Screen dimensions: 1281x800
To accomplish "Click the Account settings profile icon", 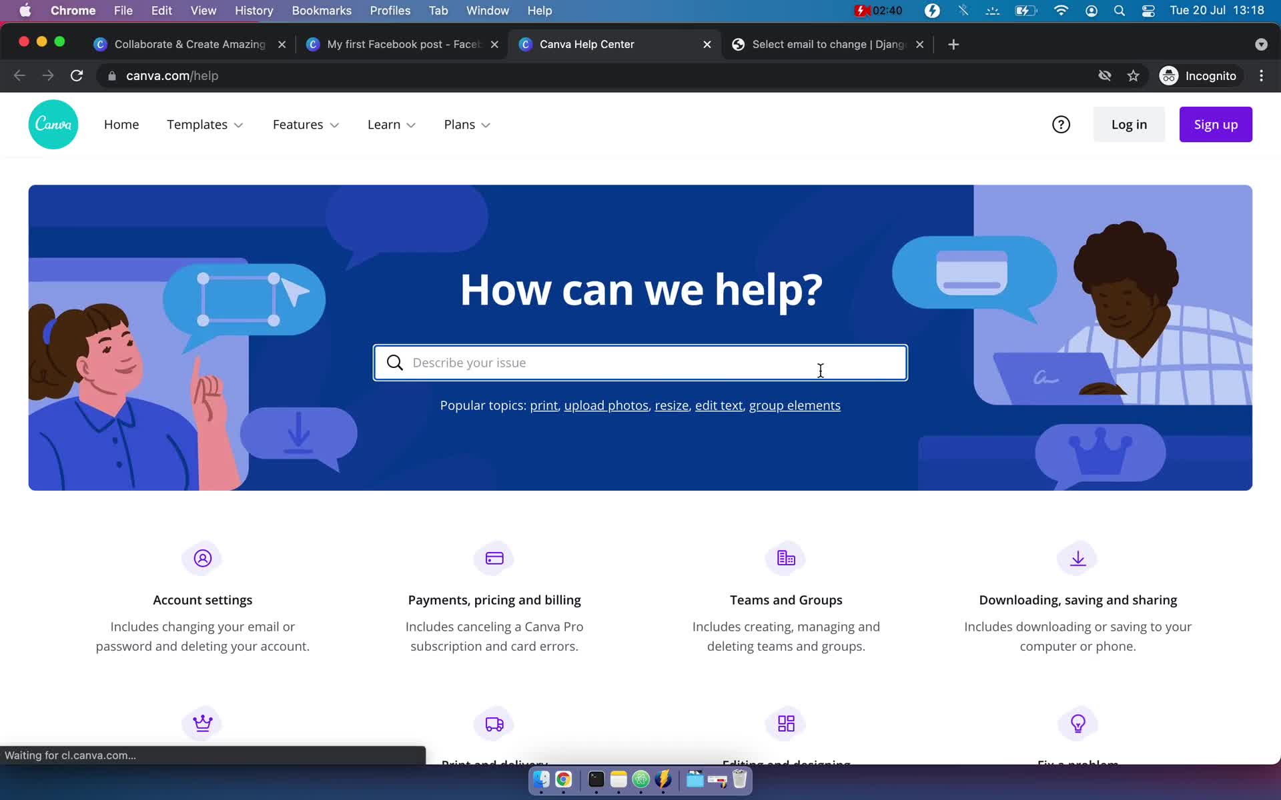I will point(203,558).
